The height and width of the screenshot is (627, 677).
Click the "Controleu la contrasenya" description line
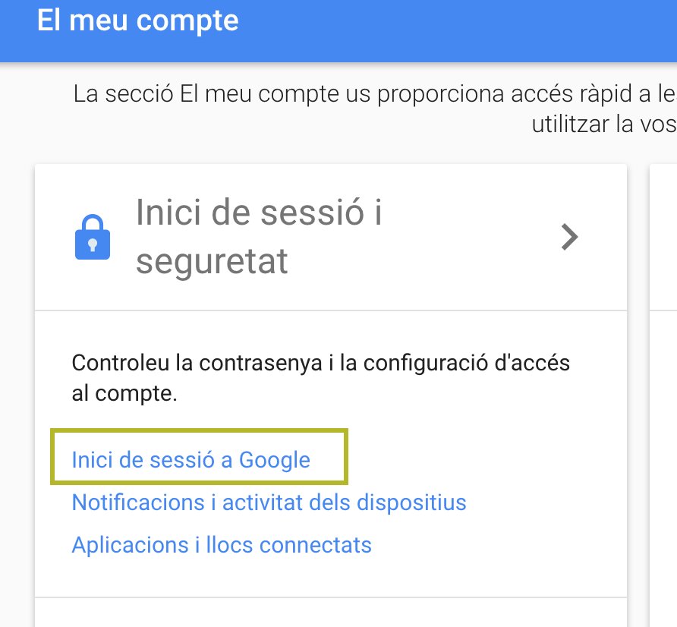click(320, 363)
